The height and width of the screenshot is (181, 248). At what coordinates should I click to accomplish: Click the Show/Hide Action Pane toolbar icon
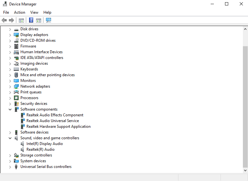pyautogui.click(x=39, y=20)
